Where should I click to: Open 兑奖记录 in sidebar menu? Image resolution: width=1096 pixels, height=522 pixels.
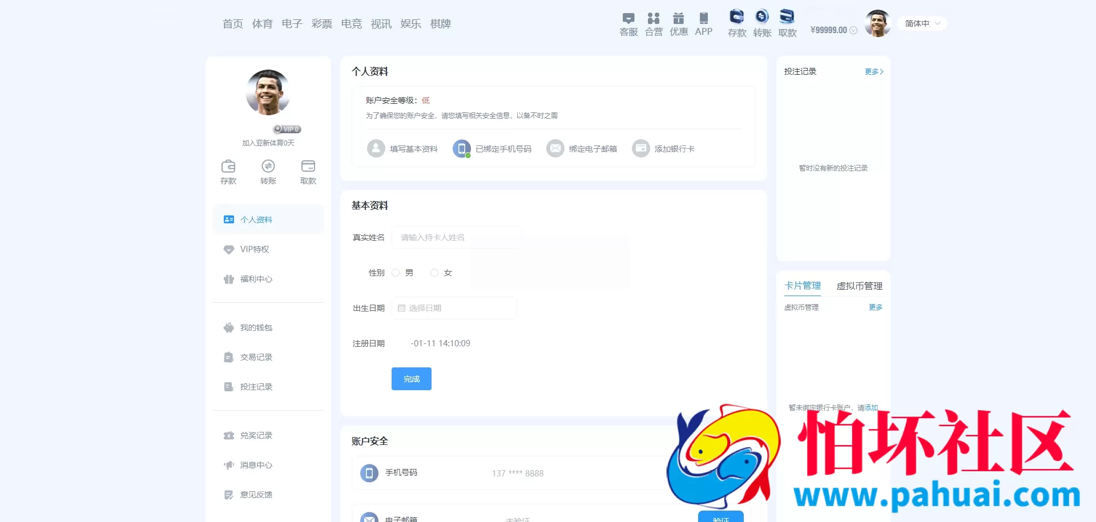(268, 435)
